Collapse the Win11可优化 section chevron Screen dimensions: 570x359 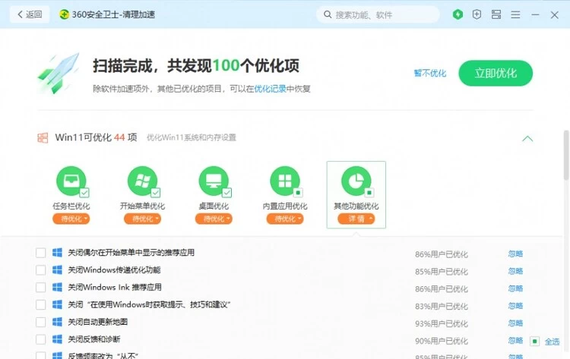pyautogui.click(x=527, y=138)
